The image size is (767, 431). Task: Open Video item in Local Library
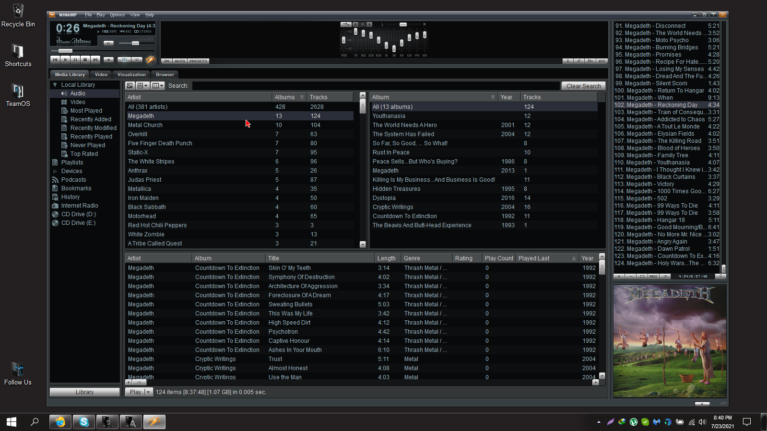78,102
